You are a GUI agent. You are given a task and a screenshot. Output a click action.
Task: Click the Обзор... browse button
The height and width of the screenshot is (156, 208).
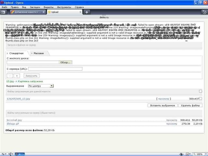(65, 62)
